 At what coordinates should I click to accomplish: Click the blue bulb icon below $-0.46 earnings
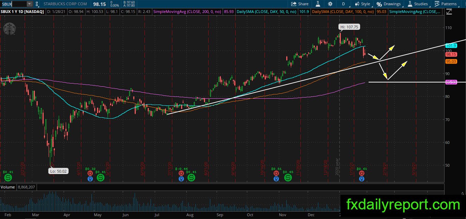[181, 179]
